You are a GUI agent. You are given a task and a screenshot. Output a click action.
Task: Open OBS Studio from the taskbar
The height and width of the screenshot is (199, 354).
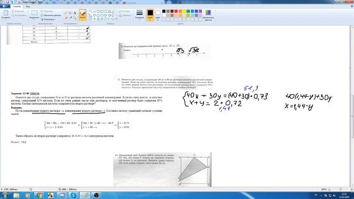point(96,195)
